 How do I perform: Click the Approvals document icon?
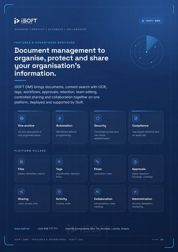135,162
